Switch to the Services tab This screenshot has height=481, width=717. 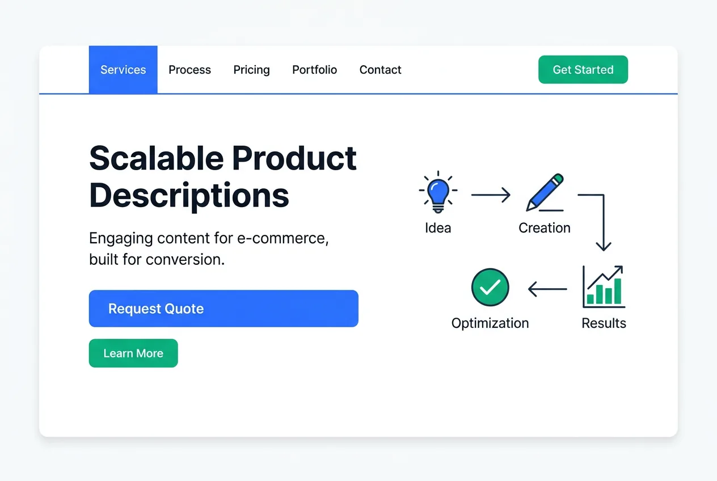click(123, 69)
